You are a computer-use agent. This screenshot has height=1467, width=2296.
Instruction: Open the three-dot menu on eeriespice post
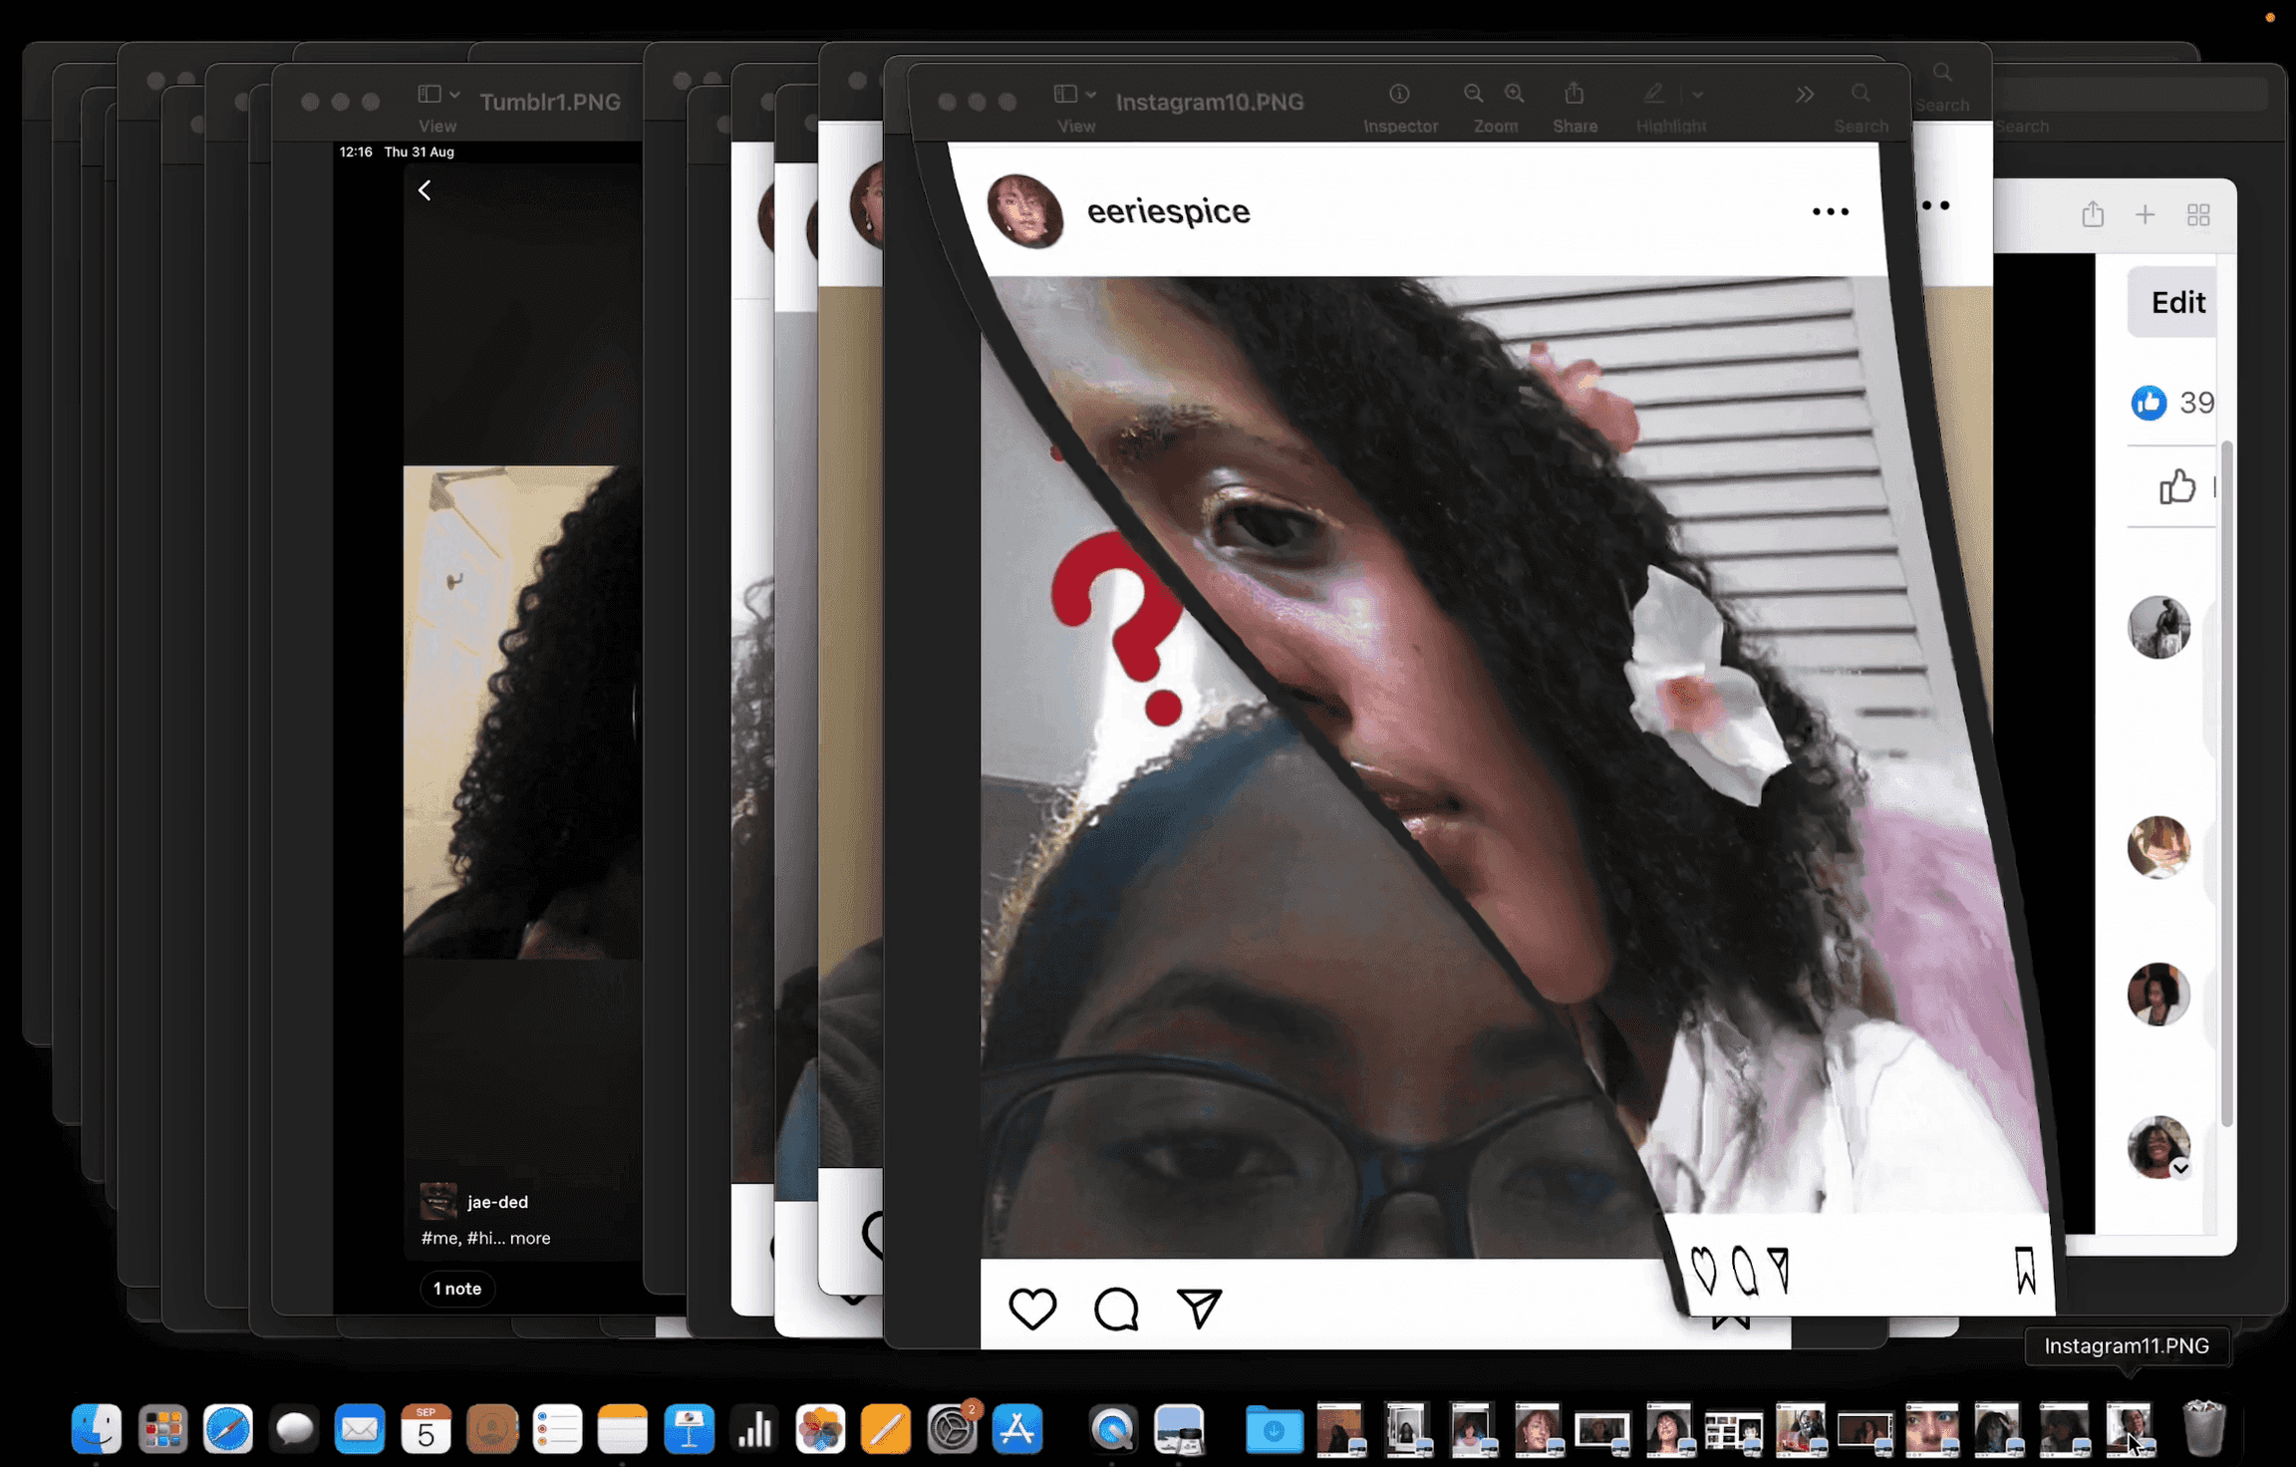point(1830,211)
